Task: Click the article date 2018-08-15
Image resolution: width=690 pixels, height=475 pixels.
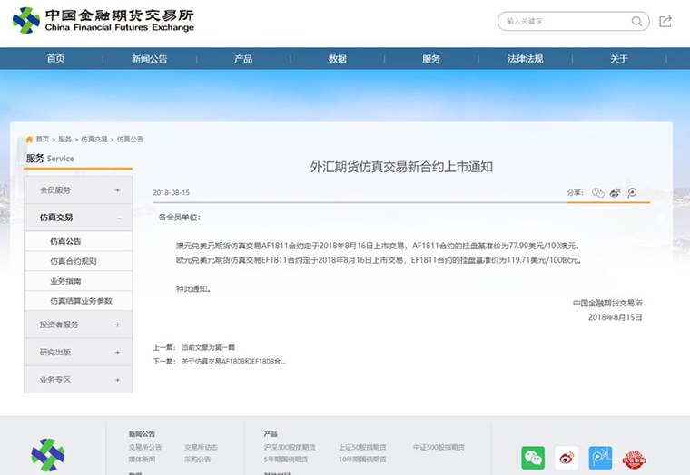Action: pyautogui.click(x=172, y=192)
